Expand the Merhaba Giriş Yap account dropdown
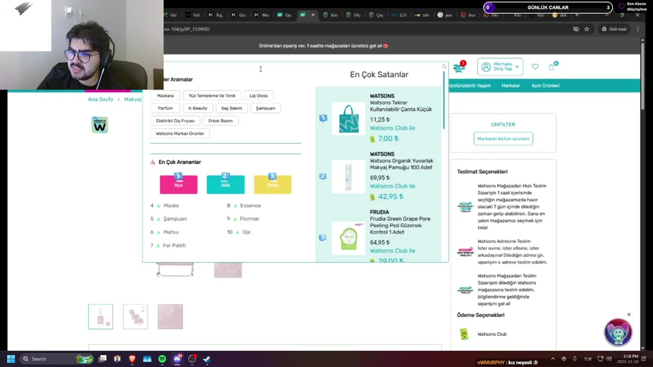This screenshot has height=367, width=653. (500, 67)
